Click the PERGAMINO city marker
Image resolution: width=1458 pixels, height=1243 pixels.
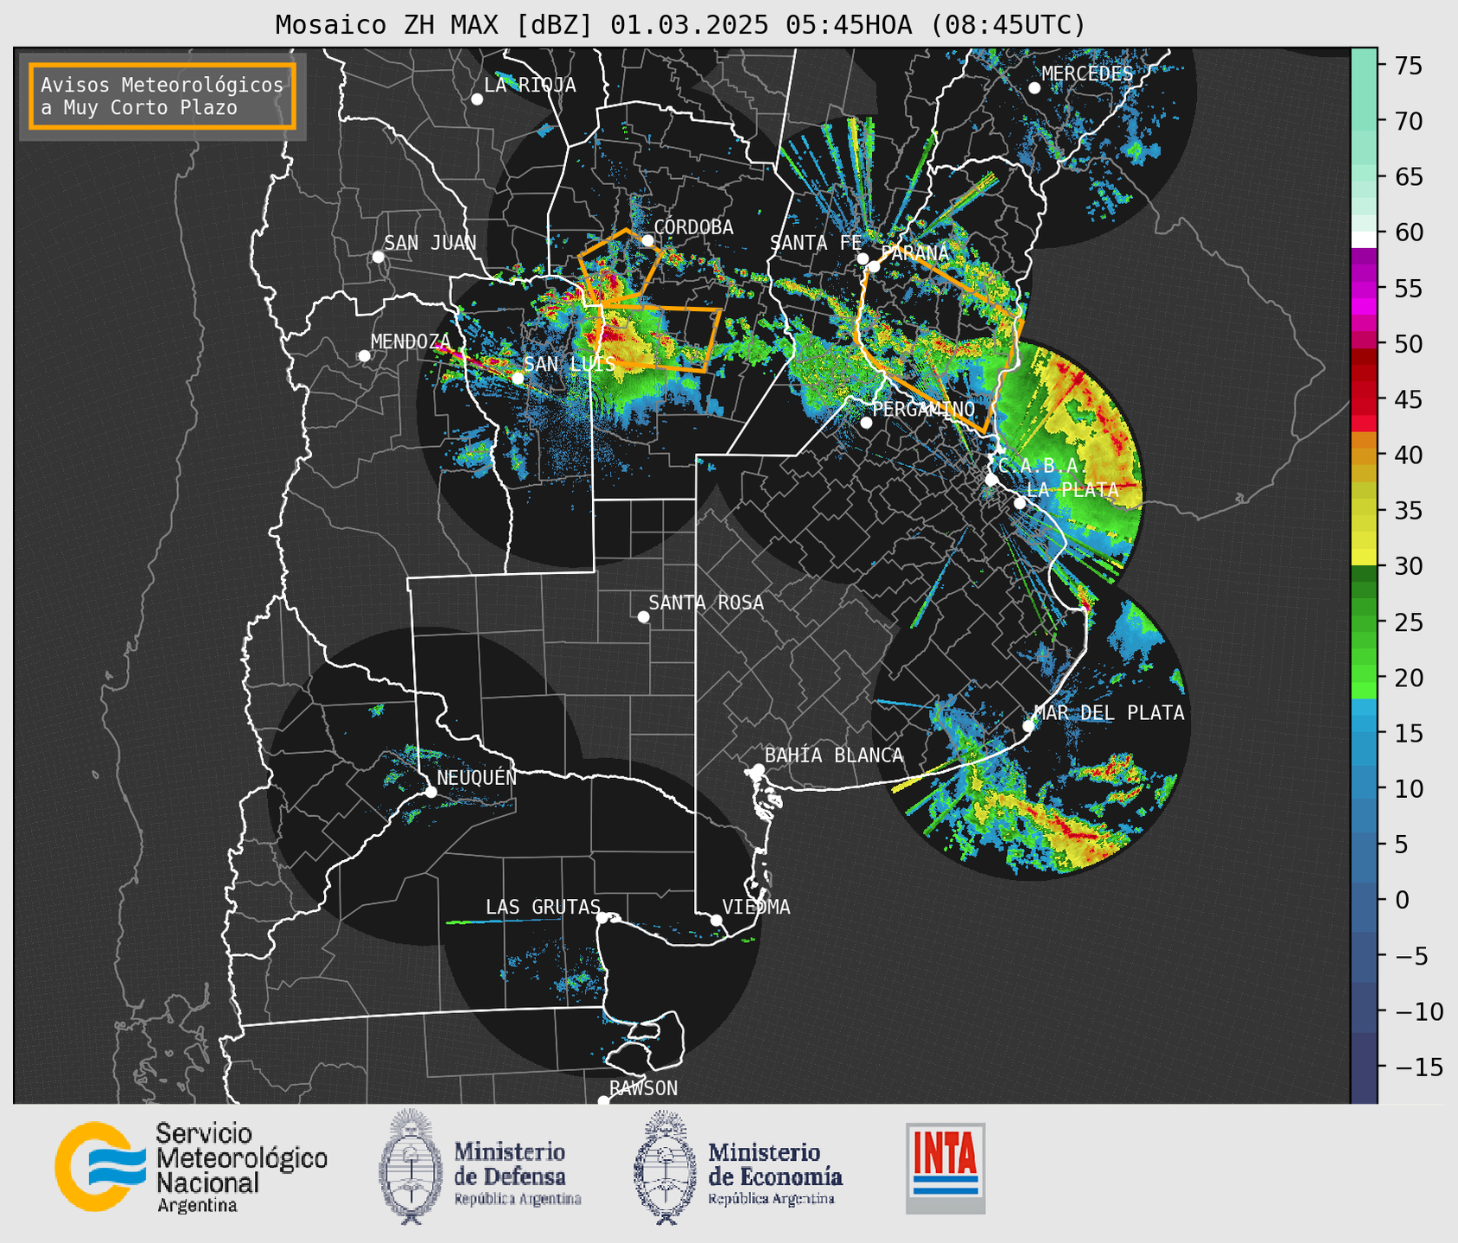[x=866, y=423]
